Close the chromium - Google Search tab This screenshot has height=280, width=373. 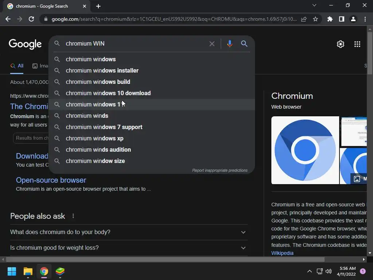(x=84, y=6)
